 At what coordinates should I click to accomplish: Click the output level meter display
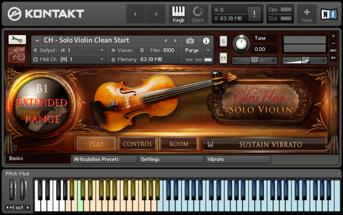click(x=304, y=44)
